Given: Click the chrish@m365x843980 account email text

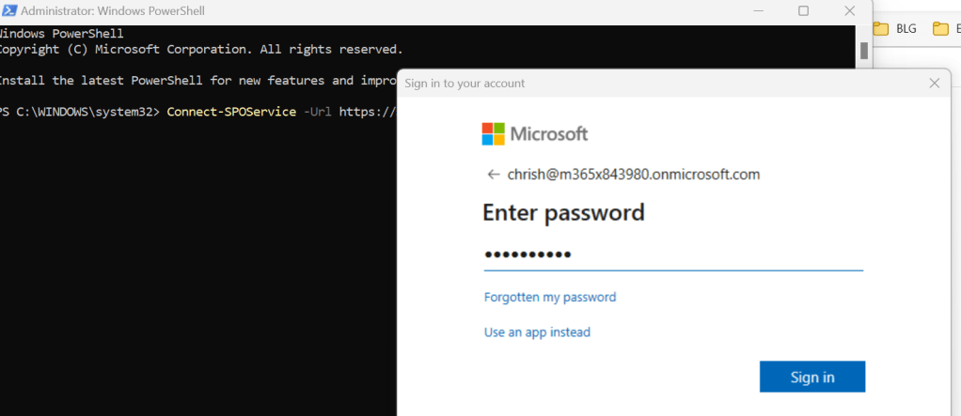Looking at the screenshot, I should click(633, 175).
